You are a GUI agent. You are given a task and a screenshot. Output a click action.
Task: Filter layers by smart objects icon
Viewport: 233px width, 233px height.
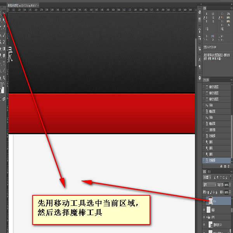(226, 177)
